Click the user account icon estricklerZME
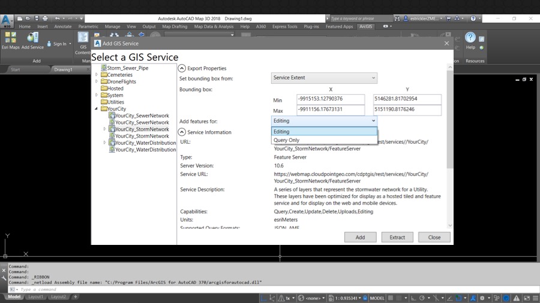This screenshot has width=540, height=303. pos(406,19)
